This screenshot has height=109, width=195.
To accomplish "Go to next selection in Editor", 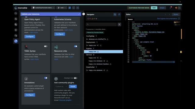I will pyautogui.click(x=169, y=15).
